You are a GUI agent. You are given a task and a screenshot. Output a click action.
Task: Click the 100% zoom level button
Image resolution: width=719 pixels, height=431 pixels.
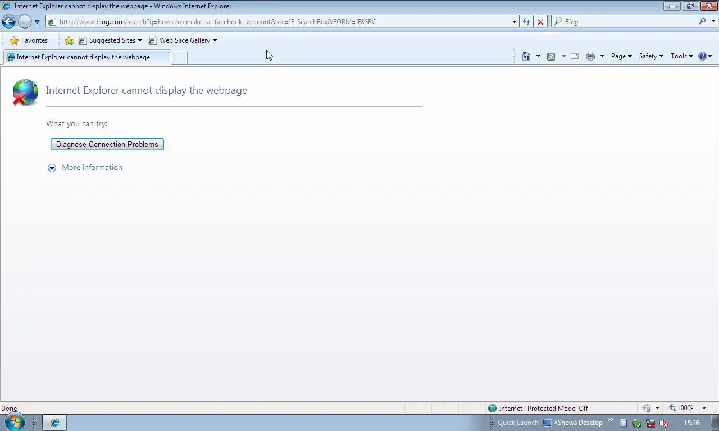coord(681,408)
